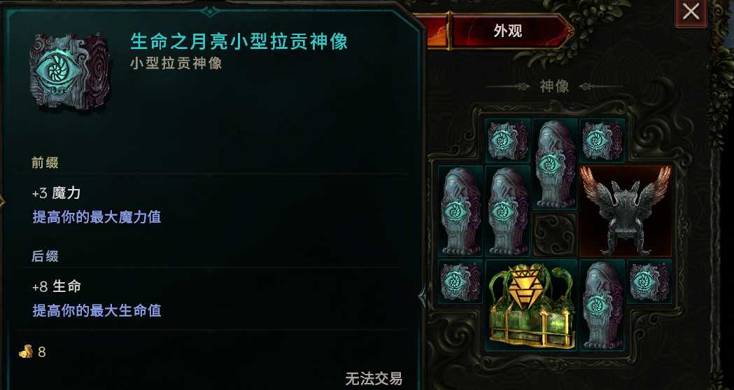Click the large idol icon in the tooltip
This screenshot has height=390, width=734.
70,71
